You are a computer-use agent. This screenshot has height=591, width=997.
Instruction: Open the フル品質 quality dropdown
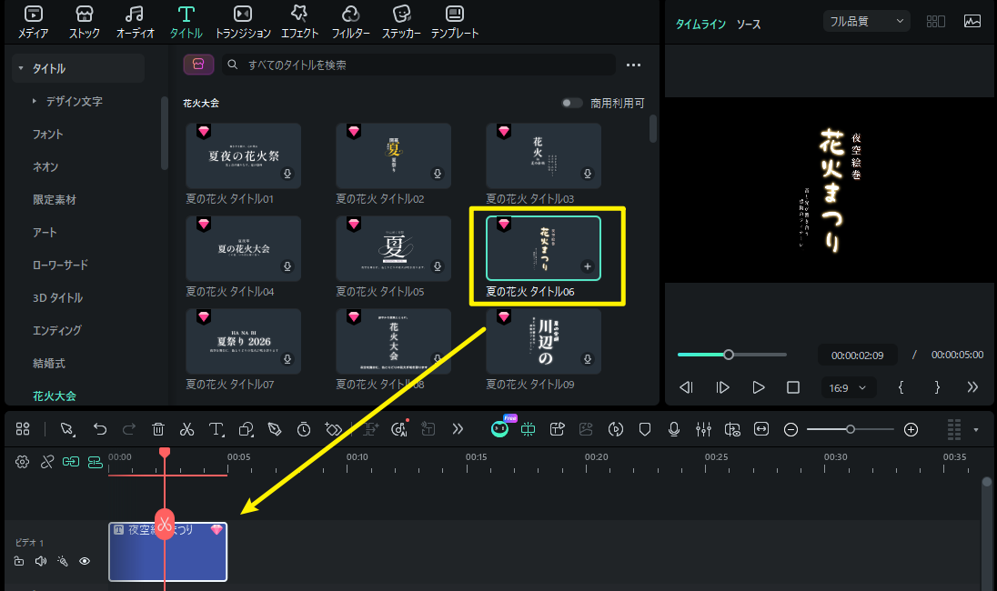(866, 22)
